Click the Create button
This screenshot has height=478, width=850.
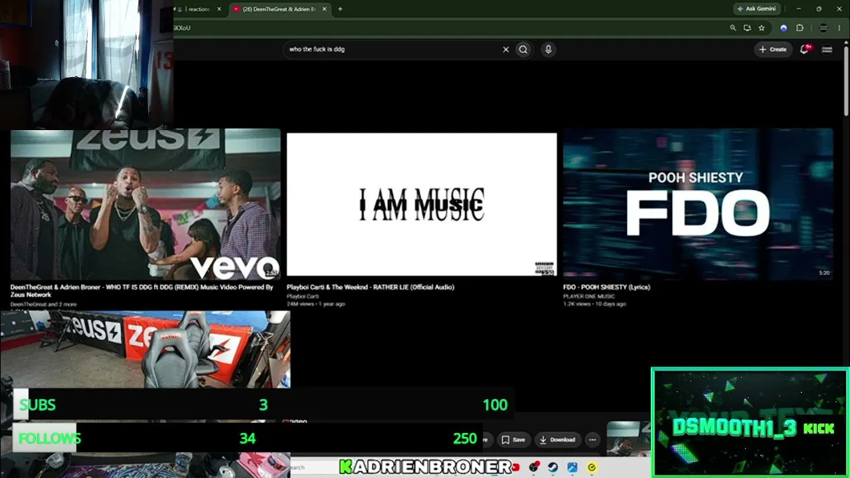tap(773, 49)
